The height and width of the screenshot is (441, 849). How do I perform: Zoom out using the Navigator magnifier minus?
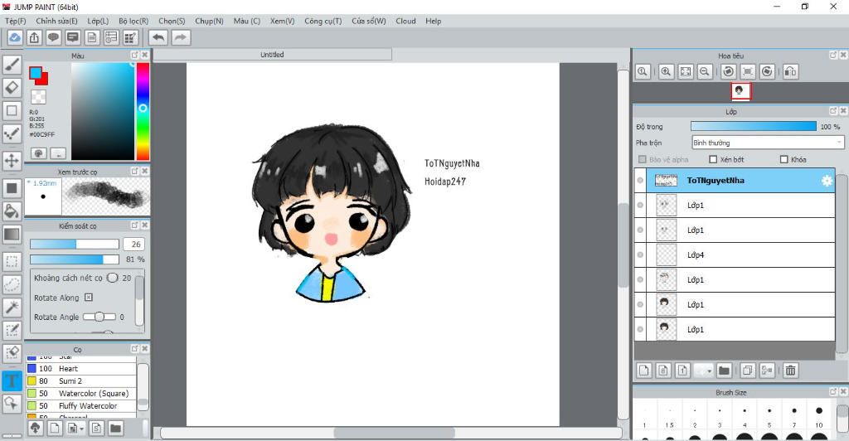tap(705, 71)
